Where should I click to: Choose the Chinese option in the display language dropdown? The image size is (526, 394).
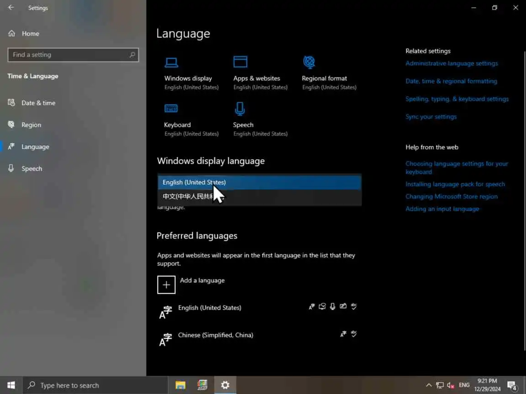(x=259, y=197)
